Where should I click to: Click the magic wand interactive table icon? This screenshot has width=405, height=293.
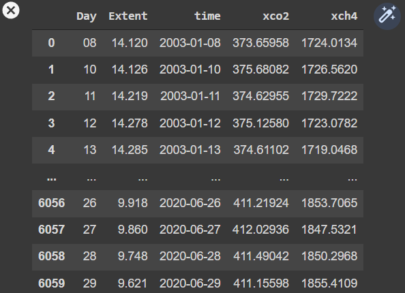[387, 16]
